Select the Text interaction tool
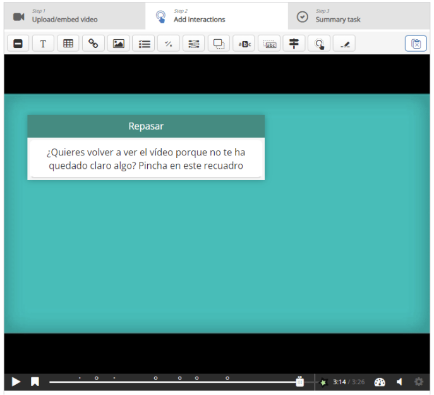This screenshot has height=395, width=434. pos(43,44)
